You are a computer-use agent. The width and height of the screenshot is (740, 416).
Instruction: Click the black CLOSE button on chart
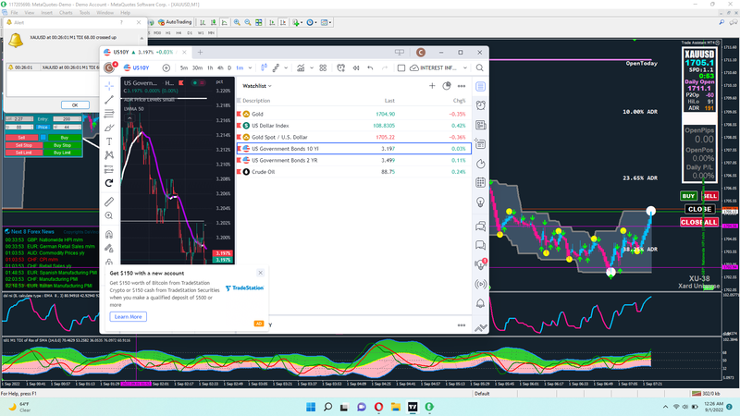[x=700, y=209]
